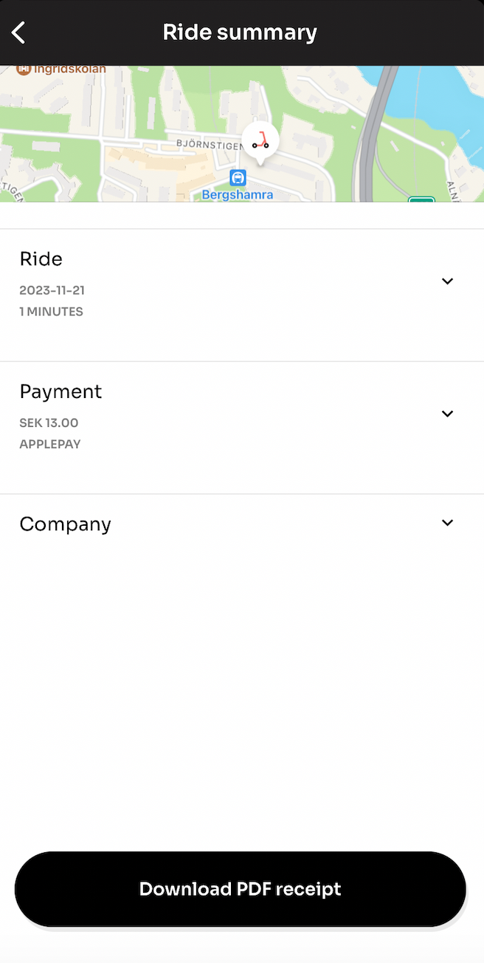Tap the APPLEPAY payment method text
The height and width of the screenshot is (963, 484).
50,445
